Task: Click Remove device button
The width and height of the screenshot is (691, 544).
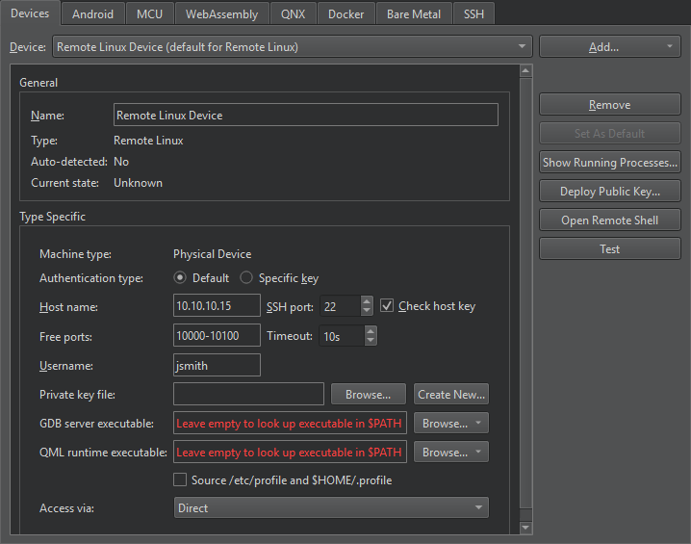Action: click(x=609, y=105)
